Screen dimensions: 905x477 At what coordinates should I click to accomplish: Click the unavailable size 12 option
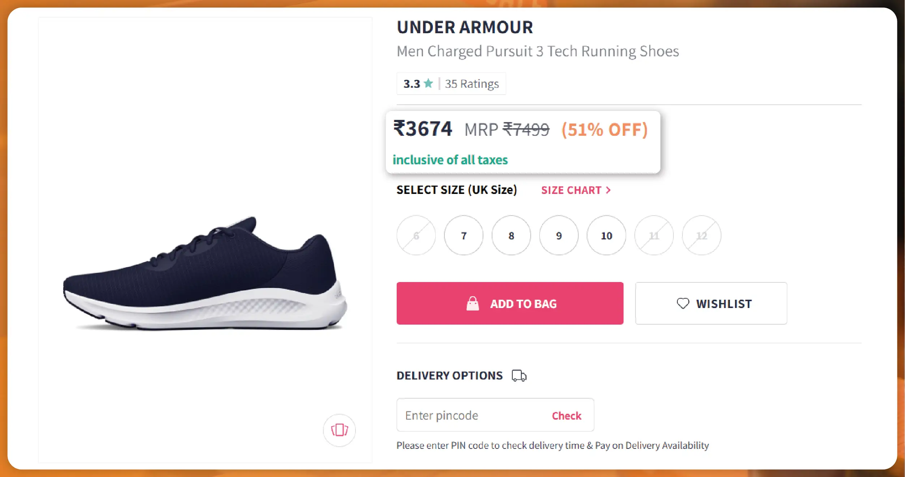(701, 235)
